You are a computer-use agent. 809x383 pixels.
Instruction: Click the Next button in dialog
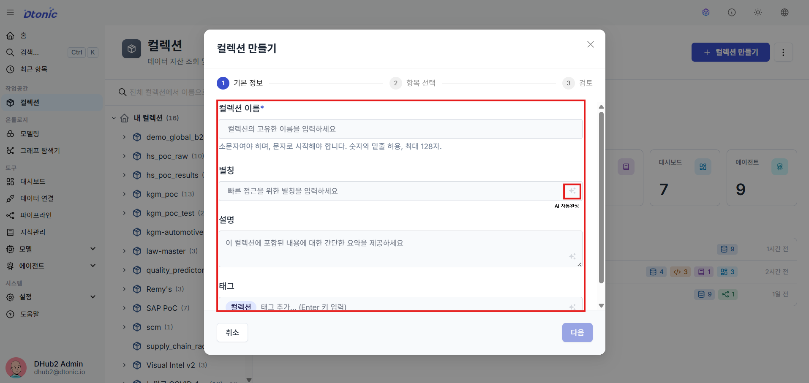(x=577, y=333)
